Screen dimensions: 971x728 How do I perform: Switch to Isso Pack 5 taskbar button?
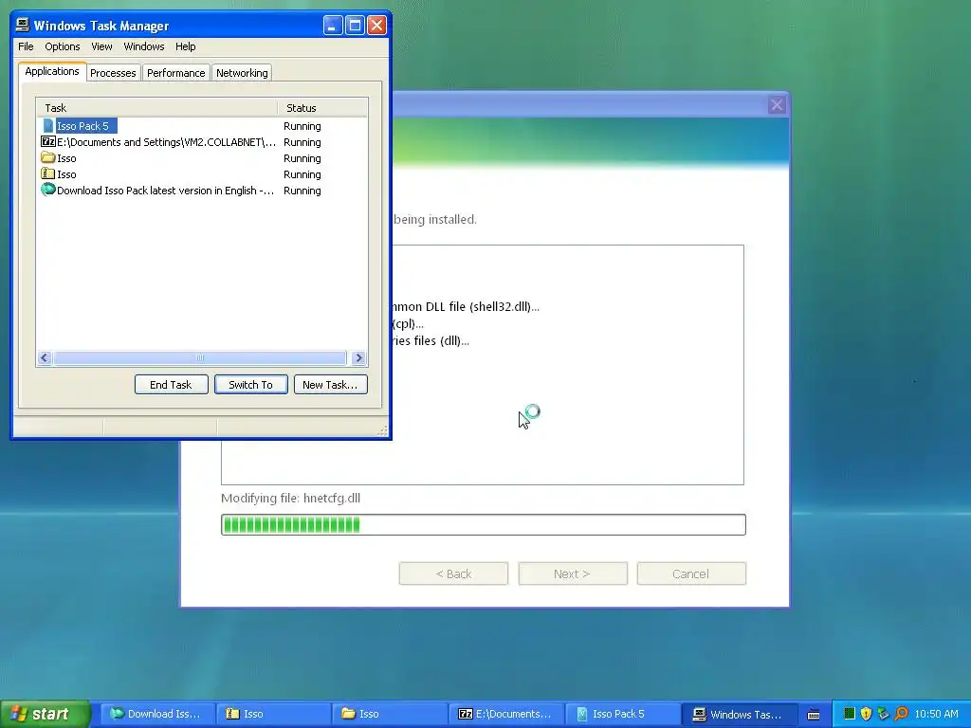622,714
